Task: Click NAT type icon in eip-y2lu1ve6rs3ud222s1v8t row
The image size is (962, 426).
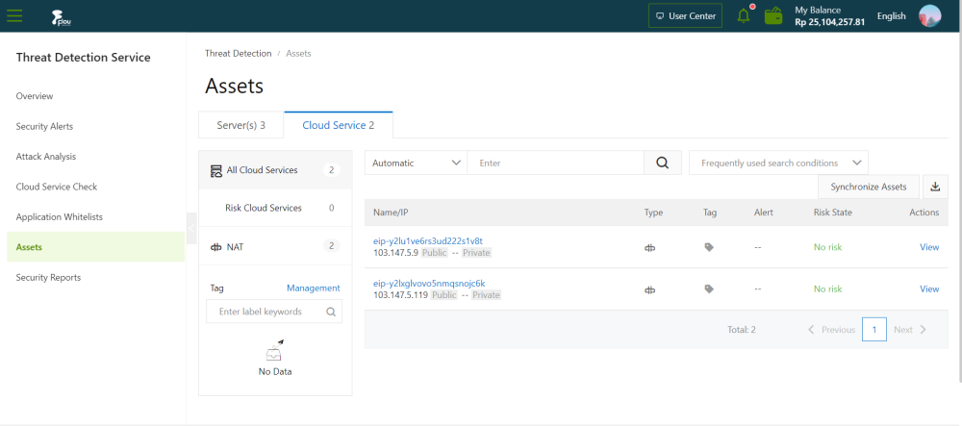Action: (x=650, y=248)
